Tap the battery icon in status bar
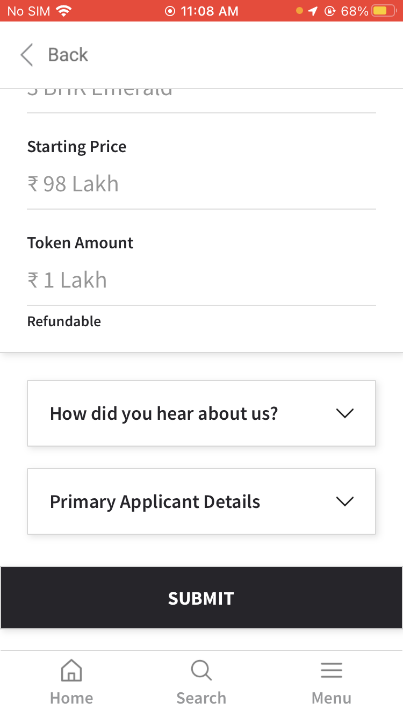Screen dimensions: 403x717 click(x=384, y=11)
